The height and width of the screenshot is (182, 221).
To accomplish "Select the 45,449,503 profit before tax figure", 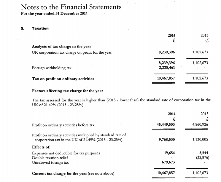I will click(166, 125).
